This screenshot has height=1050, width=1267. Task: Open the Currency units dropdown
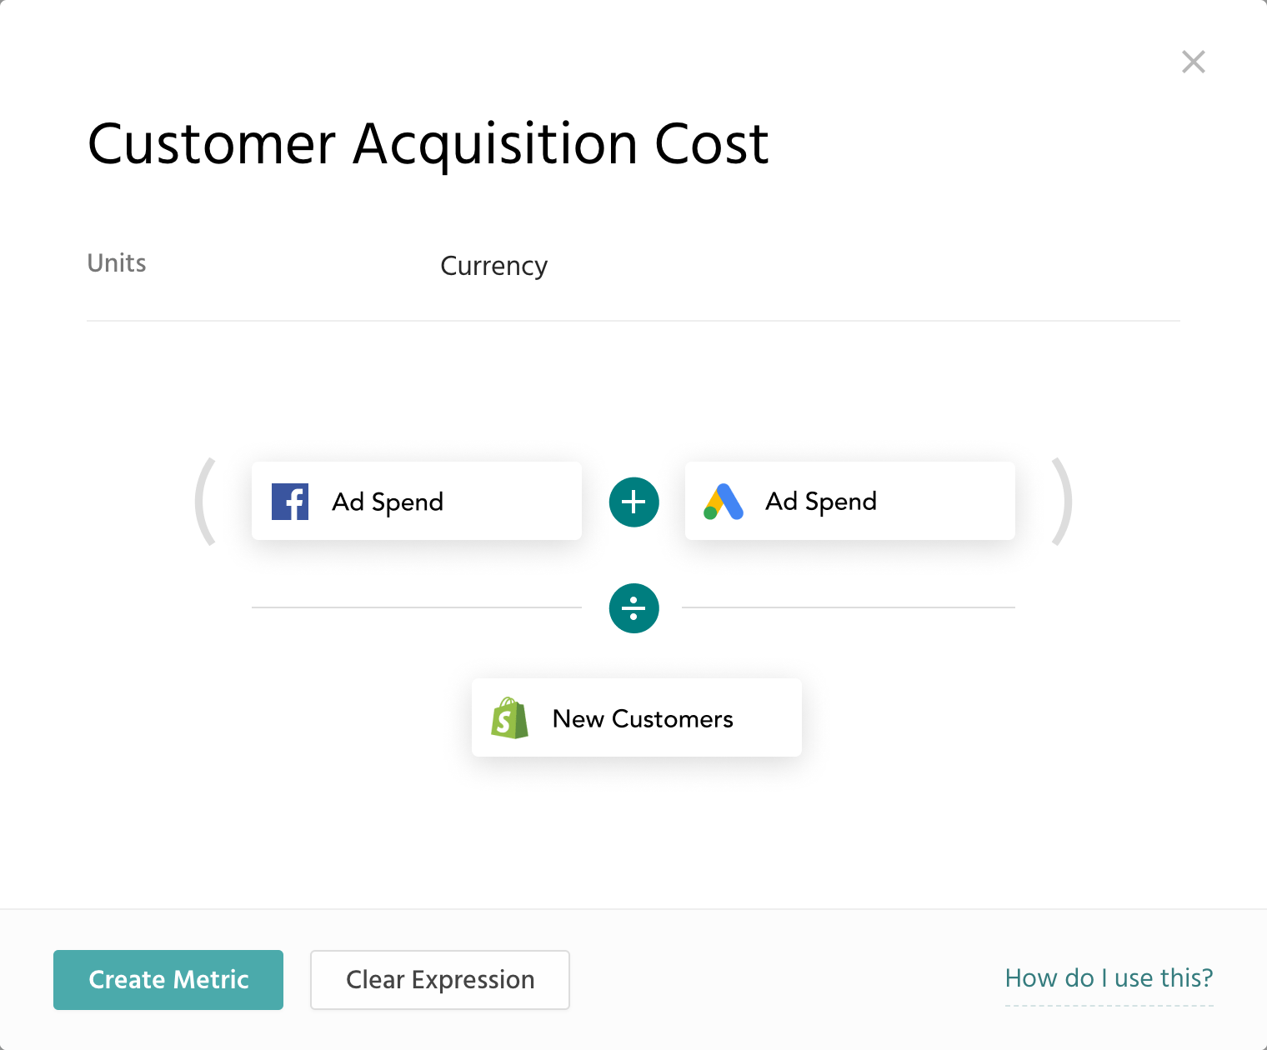tap(494, 266)
